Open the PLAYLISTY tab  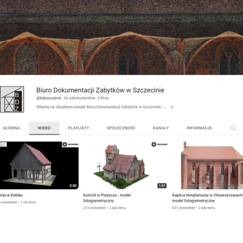(x=78, y=128)
